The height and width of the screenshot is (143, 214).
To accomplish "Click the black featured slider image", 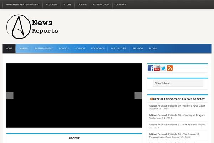I will [74, 95].
